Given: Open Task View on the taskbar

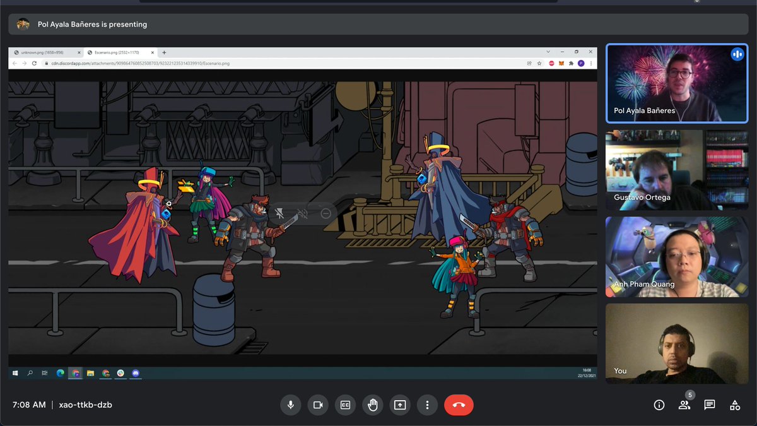Looking at the screenshot, I should tap(45, 373).
